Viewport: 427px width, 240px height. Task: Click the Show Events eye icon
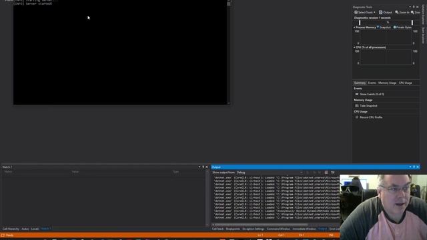click(x=357, y=94)
